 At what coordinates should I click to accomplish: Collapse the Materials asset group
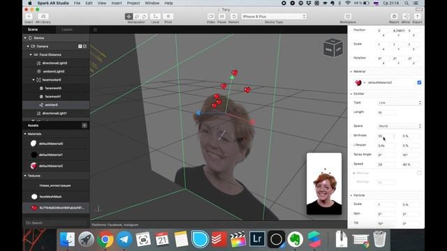(x=25, y=134)
